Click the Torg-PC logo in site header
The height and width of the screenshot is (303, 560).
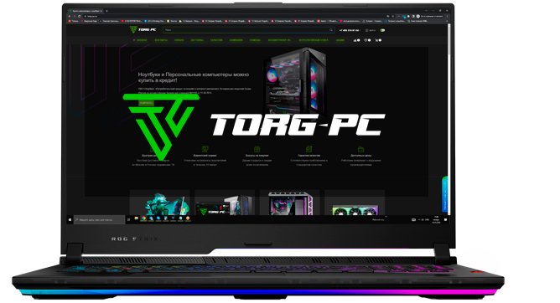[143, 29]
